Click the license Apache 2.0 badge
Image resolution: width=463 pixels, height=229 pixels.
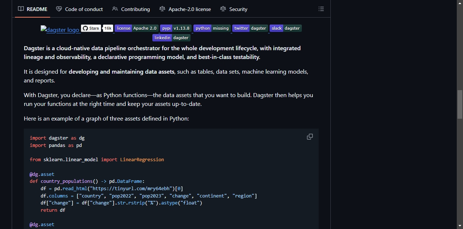pos(137,28)
